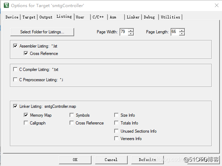The width and height of the screenshot is (222, 166).
Task: Click the Page Length value field
Action: [175, 32]
